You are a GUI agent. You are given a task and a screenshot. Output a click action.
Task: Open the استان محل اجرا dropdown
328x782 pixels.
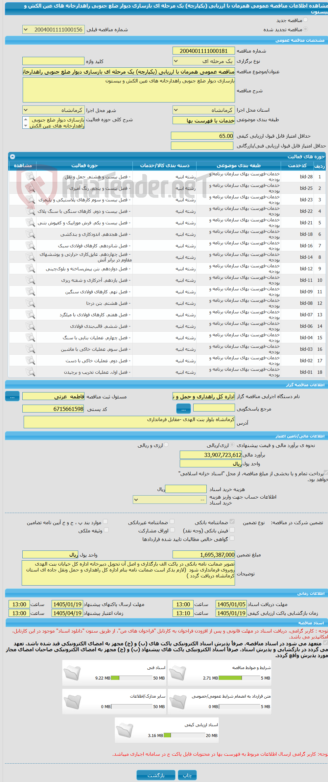pyautogui.click(x=204, y=110)
